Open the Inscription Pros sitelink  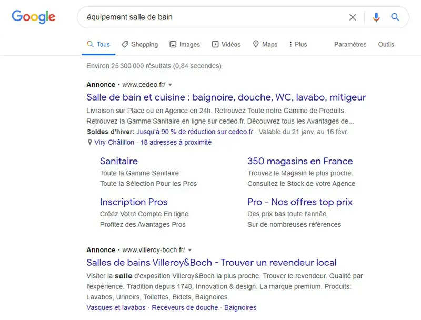[134, 202]
